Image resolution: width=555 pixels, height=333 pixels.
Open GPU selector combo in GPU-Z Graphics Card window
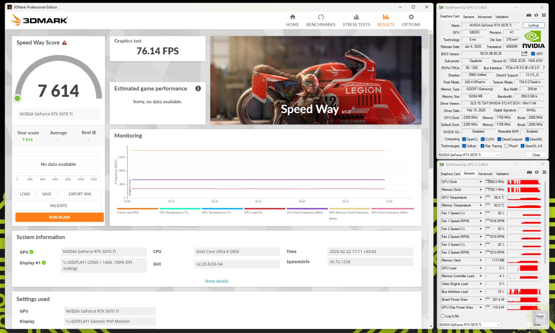469,155
